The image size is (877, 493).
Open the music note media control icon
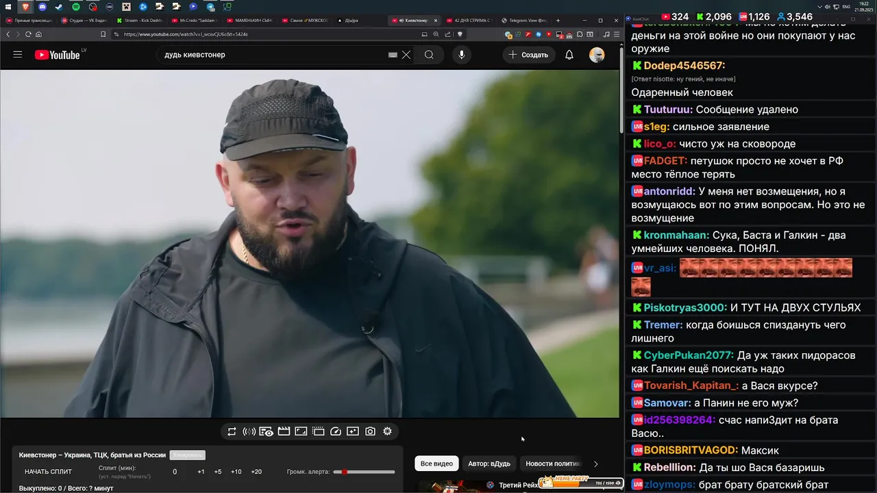coord(606,34)
